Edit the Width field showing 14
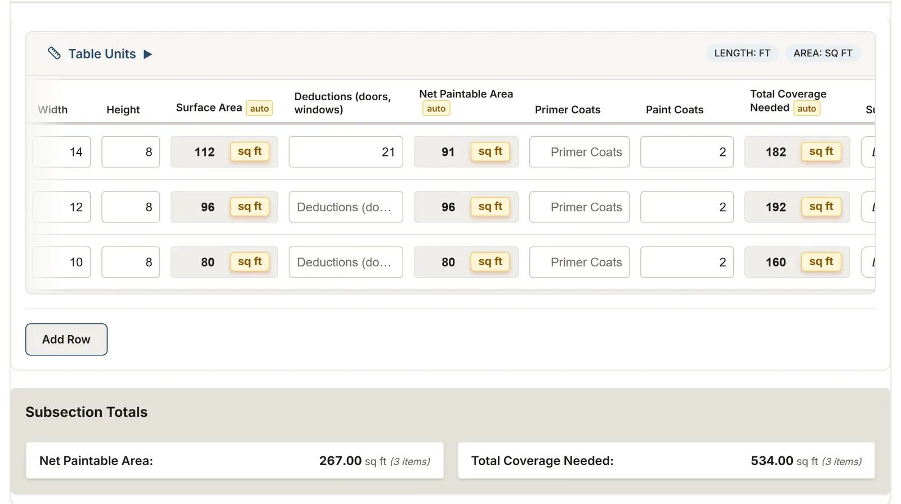This screenshot has height=504, width=901. 61,152
